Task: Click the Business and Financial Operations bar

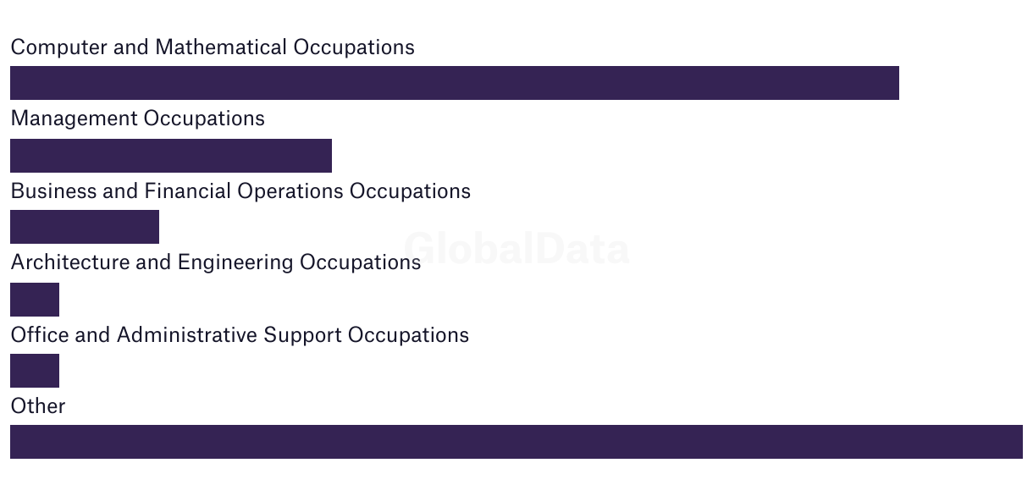Action: click(85, 227)
